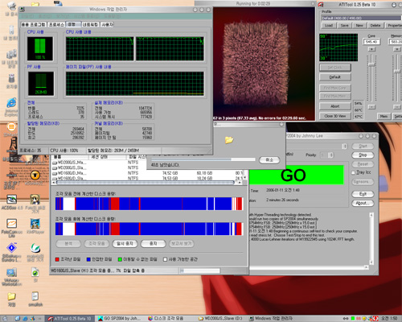
Task: Abort the ATITool artifact scan
Action: [335, 106]
